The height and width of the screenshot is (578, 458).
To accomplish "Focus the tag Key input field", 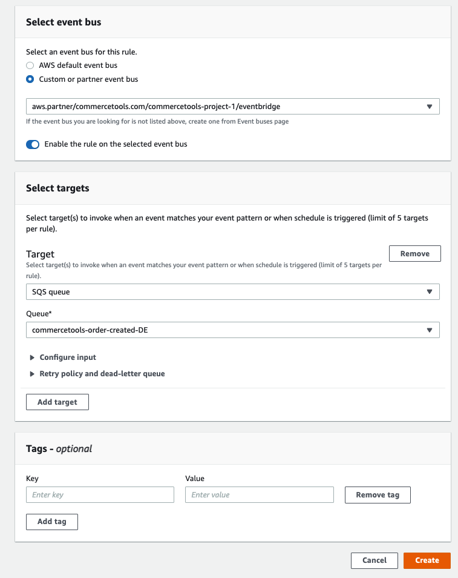I will click(100, 495).
